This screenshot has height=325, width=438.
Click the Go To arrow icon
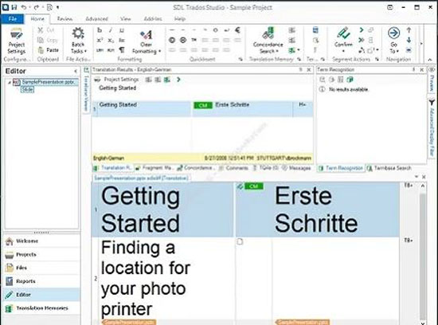pyautogui.click(x=393, y=33)
